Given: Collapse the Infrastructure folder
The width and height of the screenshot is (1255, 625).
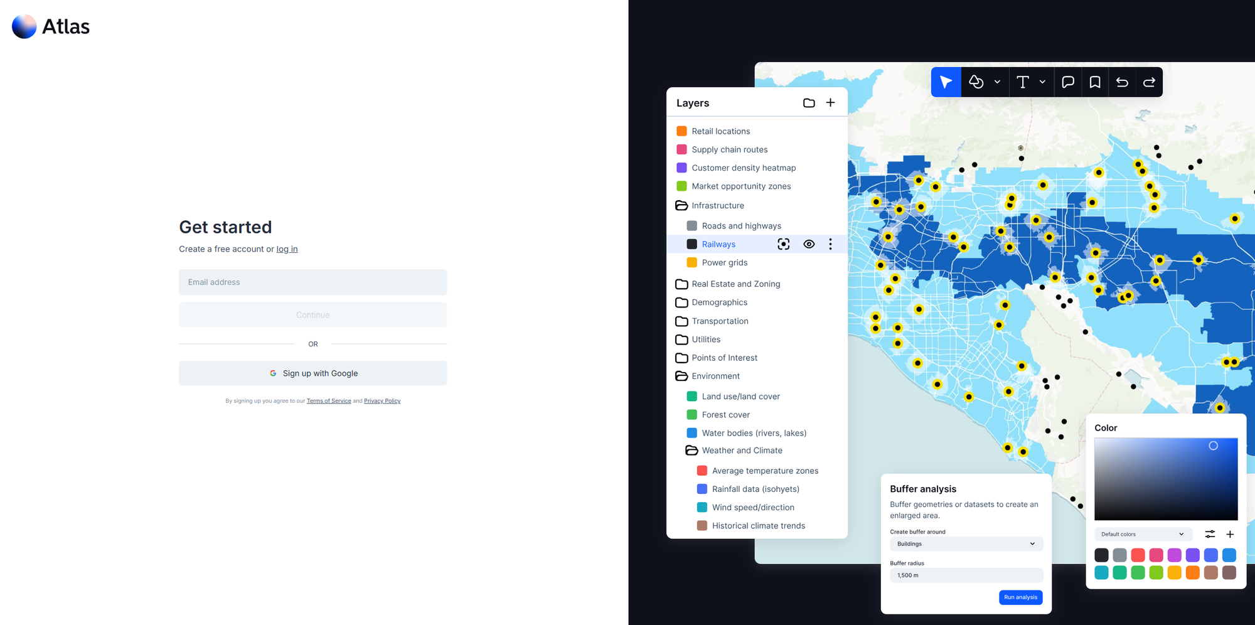Looking at the screenshot, I should point(681,205).
